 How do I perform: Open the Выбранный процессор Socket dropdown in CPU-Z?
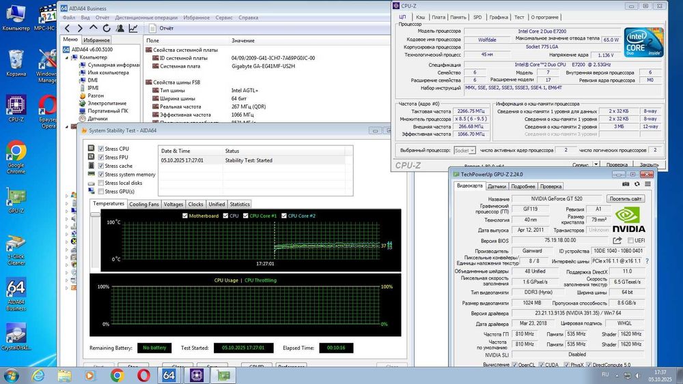tap(464, 151)
